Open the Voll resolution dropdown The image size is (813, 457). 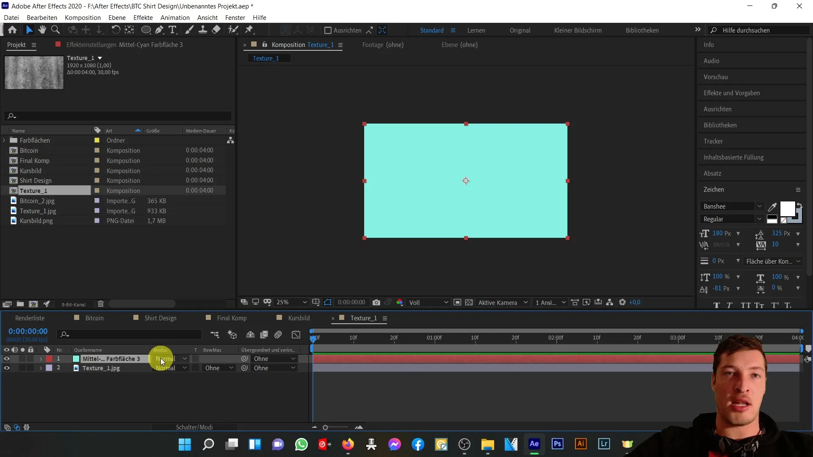[x=429, y=302]
